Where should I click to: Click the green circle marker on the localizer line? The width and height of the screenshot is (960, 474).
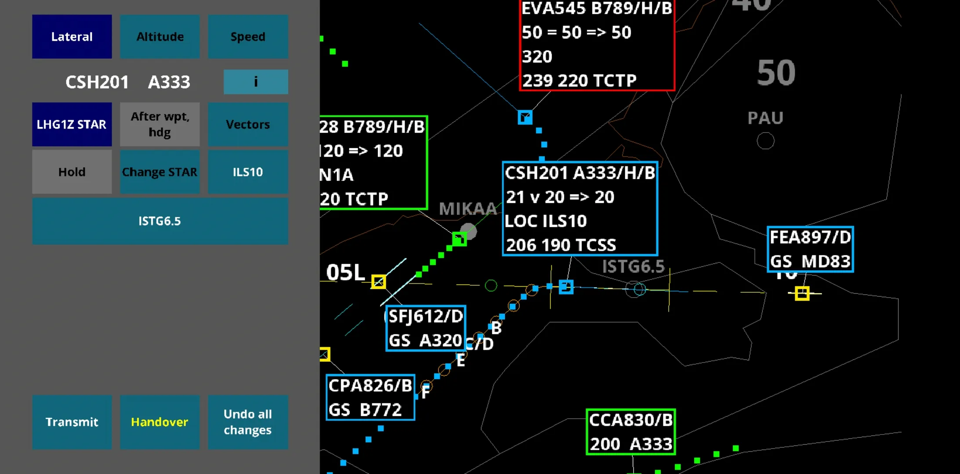[x=491, y=286]
